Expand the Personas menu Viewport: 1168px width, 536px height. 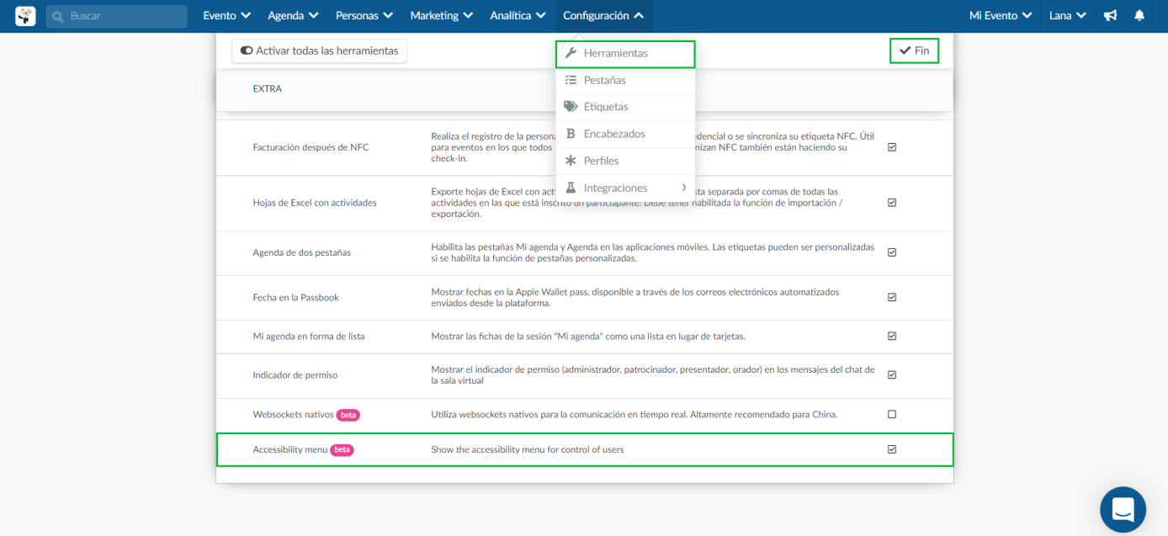point(364,16)
